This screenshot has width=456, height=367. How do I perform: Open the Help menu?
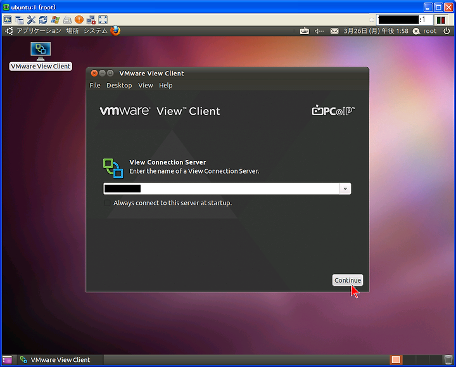(166, 86)
